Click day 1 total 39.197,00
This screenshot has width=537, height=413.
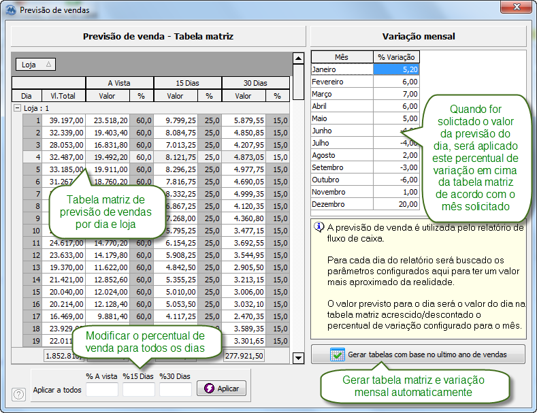click(x=63, y=120)
